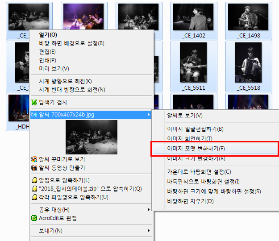Expand the 보내기(N) submenu arrow
The width and height of the screenshot is (279, 241).
pyautogui.click(x=148, y=231)
